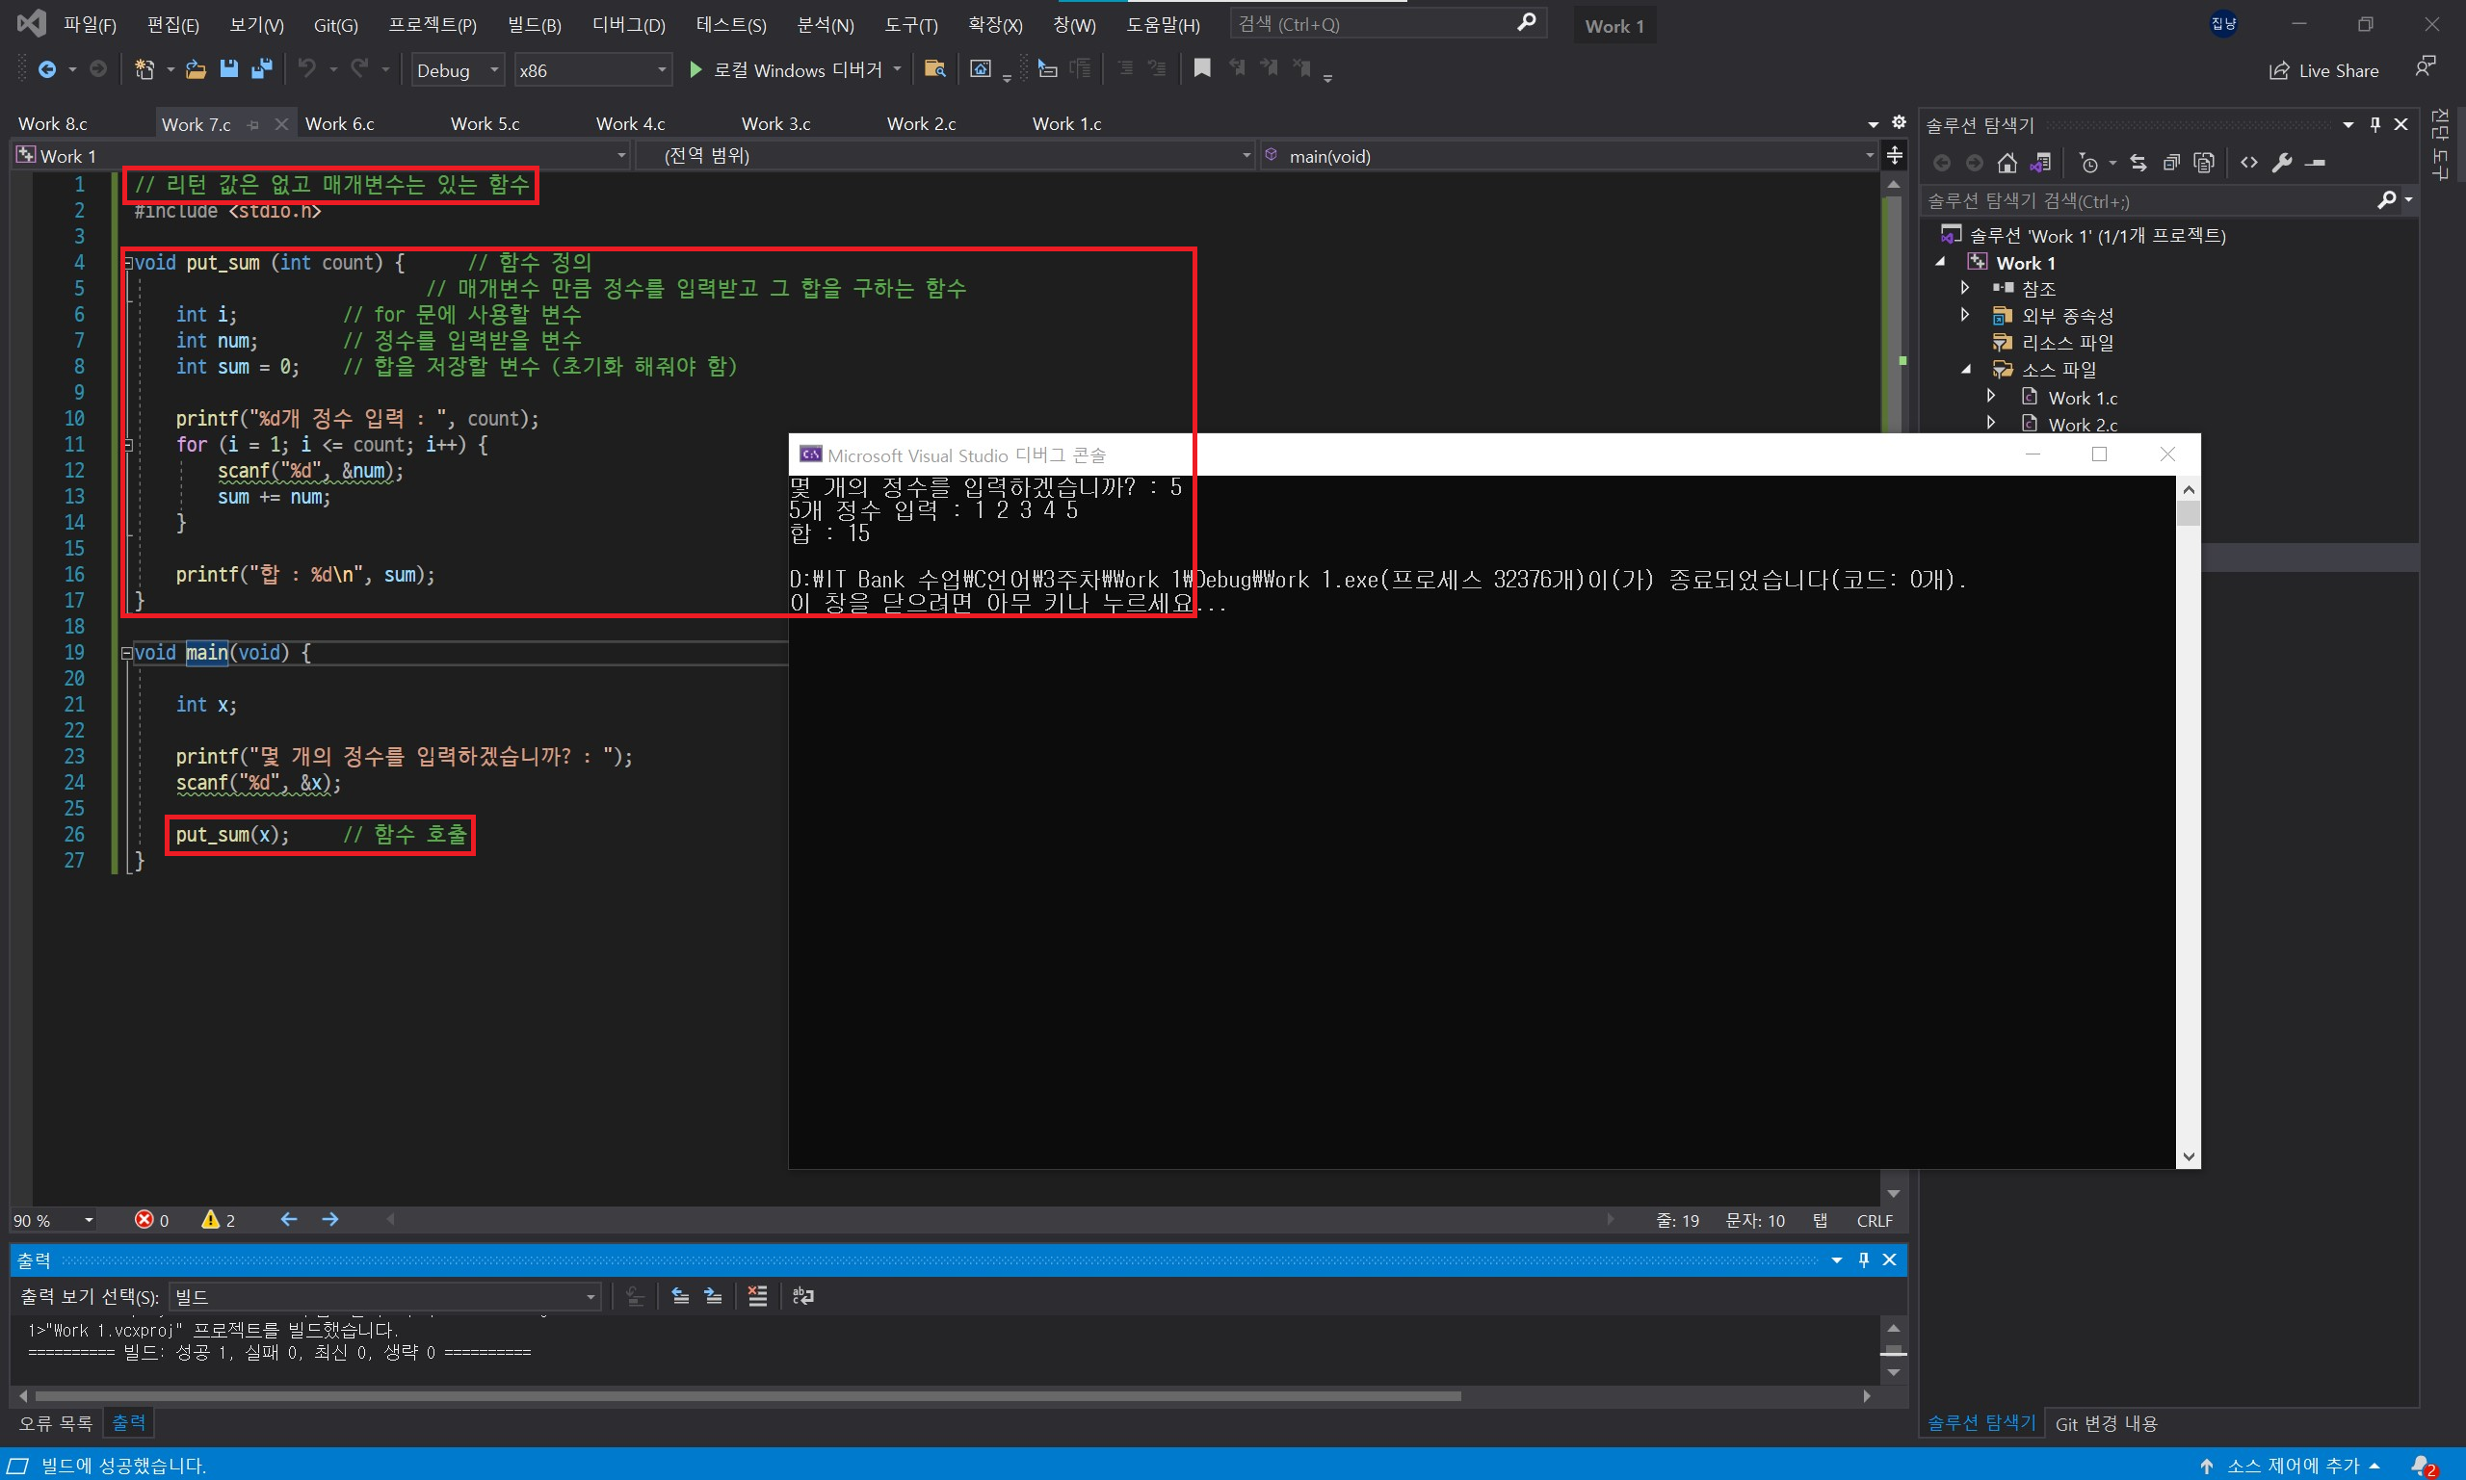This screenshot has width=2466, height=1480.
Task: Expand the 참조 node in Solution Explorer
Action: tap(1965, 288)
